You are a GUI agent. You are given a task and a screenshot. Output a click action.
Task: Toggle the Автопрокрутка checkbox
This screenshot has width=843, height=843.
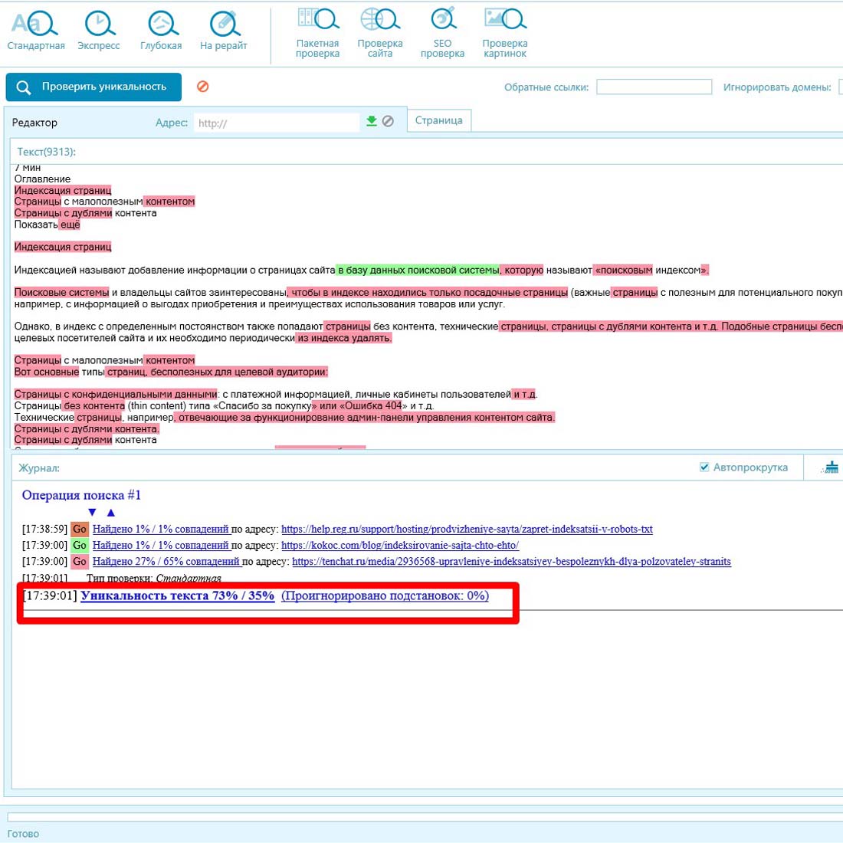pos(704,467)
